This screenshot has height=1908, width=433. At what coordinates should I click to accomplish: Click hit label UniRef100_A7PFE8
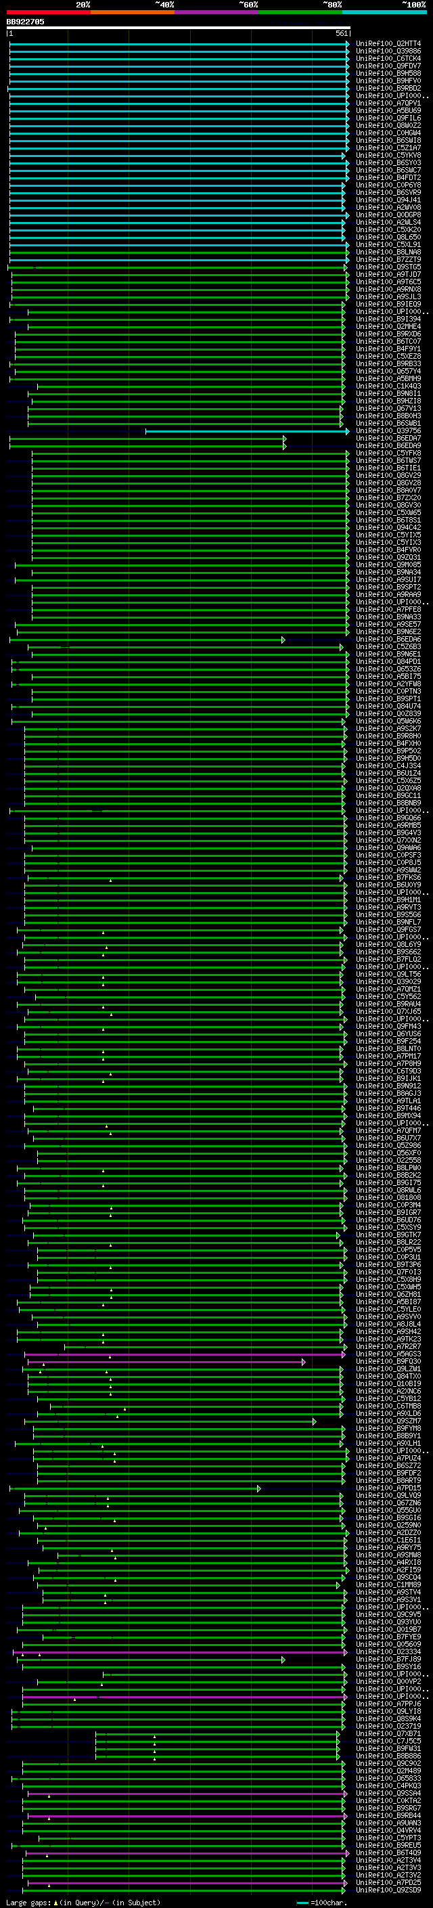[x=388, y=610]
